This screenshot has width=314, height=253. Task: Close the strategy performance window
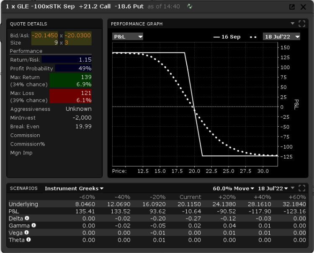(303, 7)
